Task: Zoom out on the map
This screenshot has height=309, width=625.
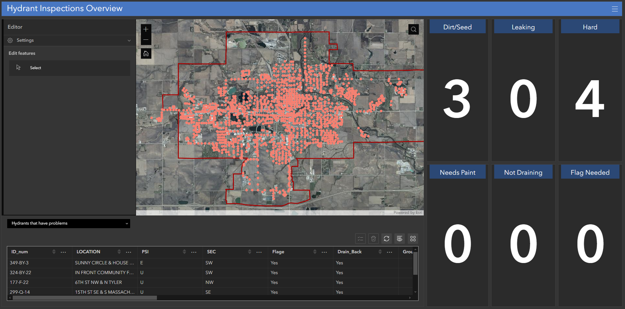Action: point(146,39)
